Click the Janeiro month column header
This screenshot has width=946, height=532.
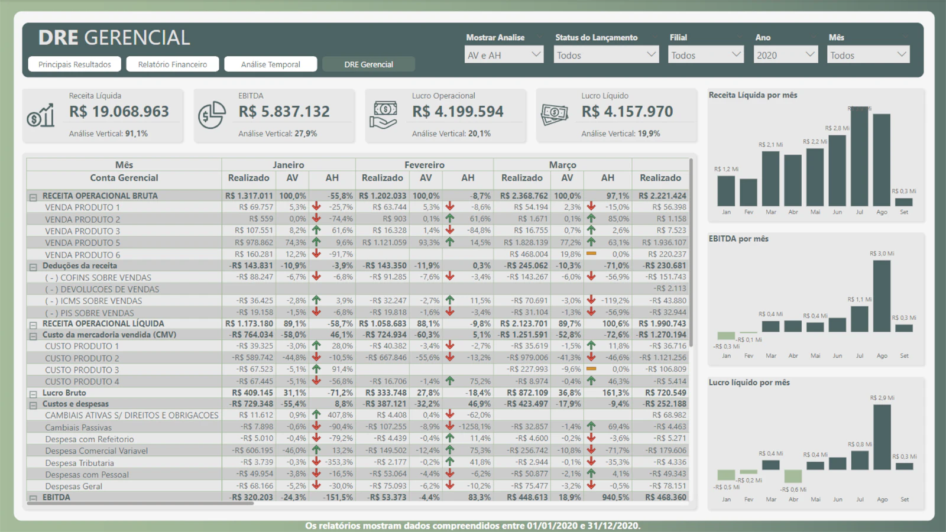[289, 165]
